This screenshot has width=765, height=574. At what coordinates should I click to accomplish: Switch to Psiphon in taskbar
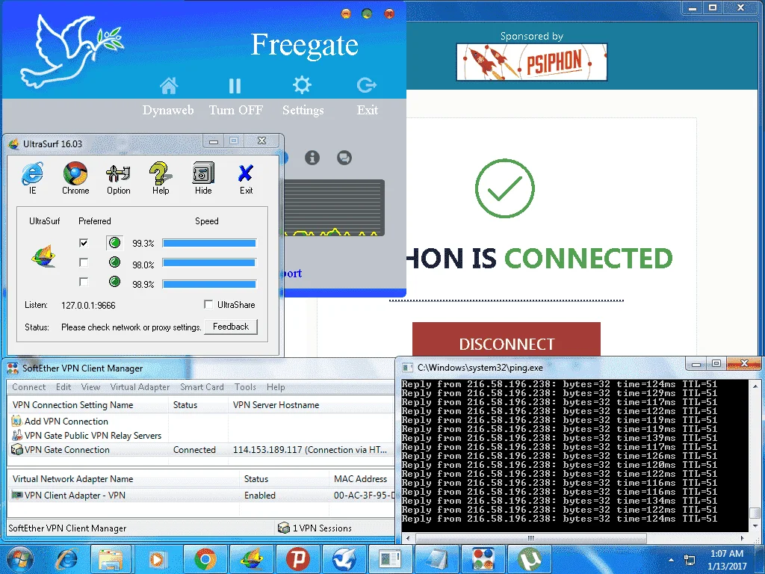(x=297, y=559)
